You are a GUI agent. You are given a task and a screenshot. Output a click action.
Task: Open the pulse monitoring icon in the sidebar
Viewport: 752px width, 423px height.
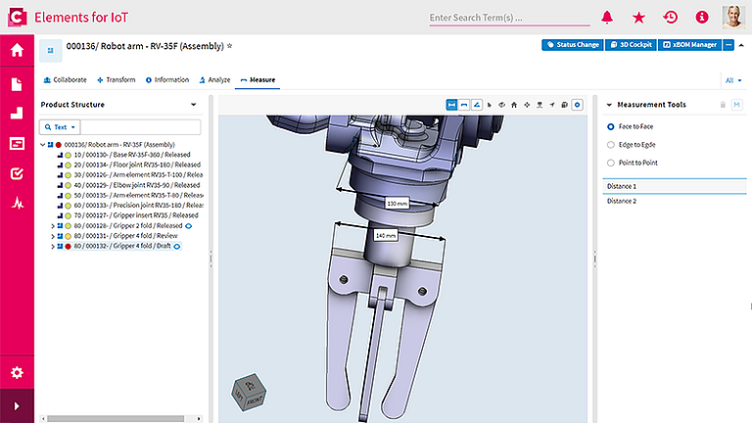pos(18,204)
